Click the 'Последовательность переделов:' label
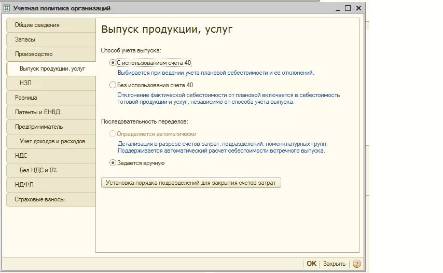Screen dimensions: 443x273 coord(145,121)
